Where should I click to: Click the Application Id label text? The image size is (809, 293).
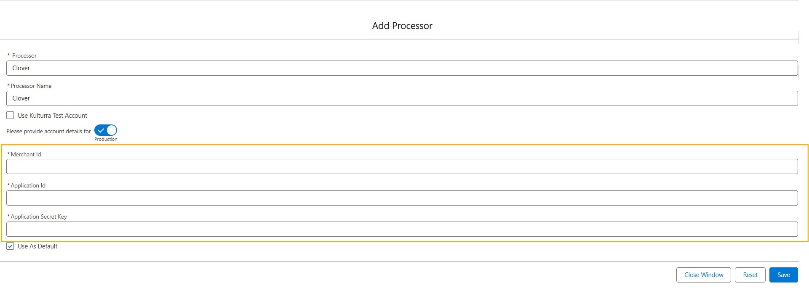[x=28, y=185]
